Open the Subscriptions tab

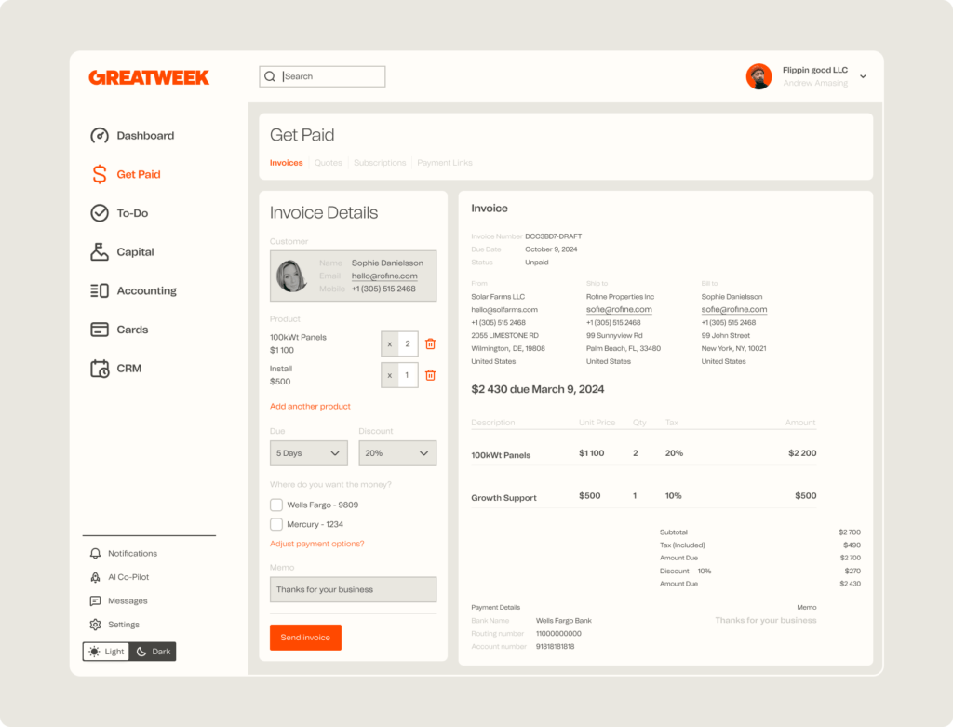click(380, 162)
